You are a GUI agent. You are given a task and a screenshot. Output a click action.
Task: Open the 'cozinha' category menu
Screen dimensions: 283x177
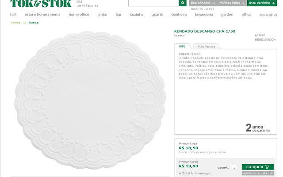point(137,15)
